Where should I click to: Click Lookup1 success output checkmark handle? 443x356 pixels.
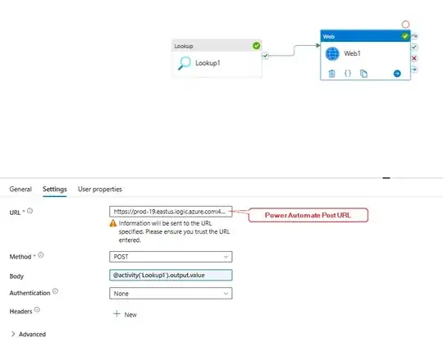click(265, 56)
